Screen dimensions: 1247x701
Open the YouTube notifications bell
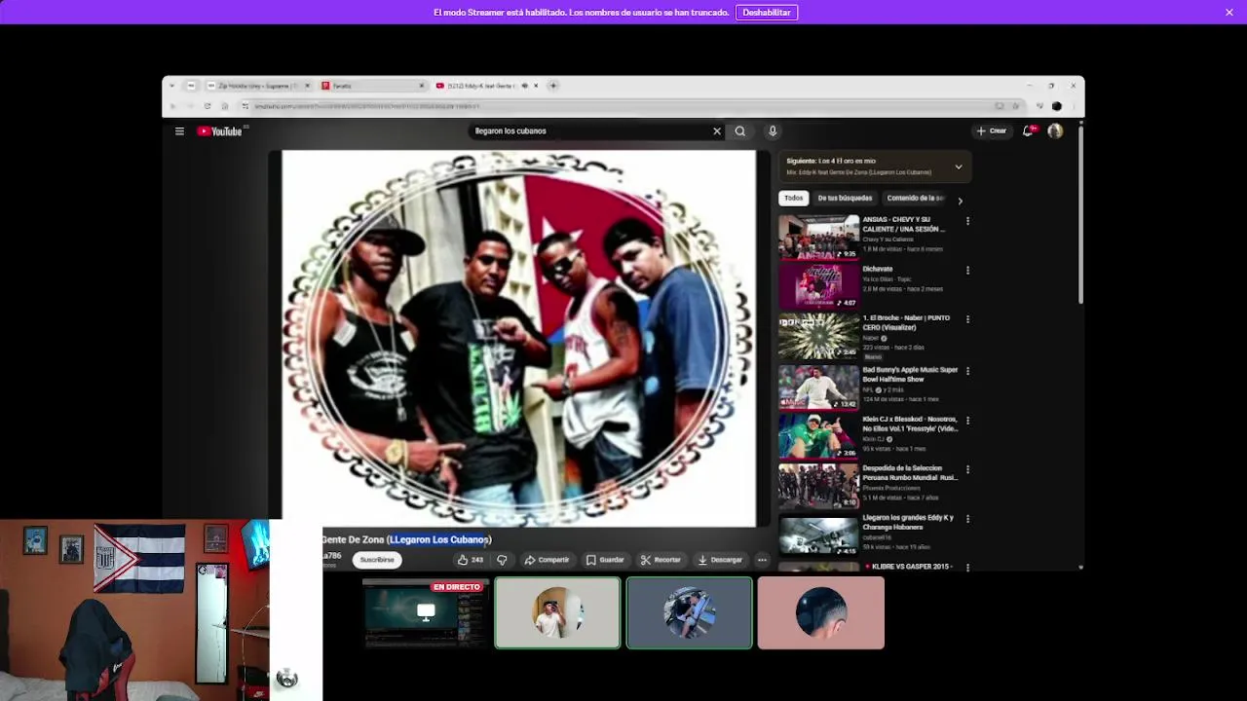(x=1029, y=130)
